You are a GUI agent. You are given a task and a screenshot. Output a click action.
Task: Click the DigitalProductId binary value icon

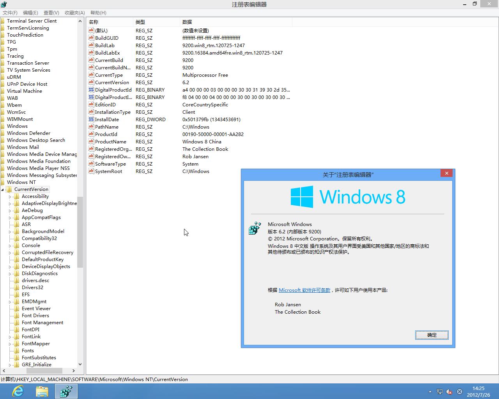tap(91, 90)
